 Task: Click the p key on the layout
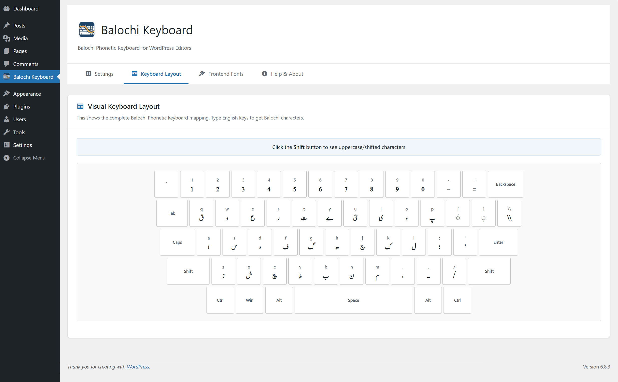point(432,213)
